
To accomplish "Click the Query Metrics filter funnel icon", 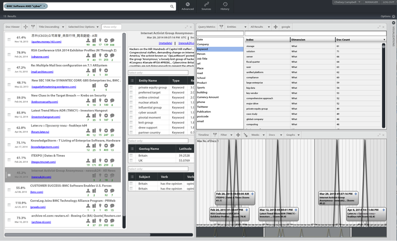I will (x=221, y=26).
